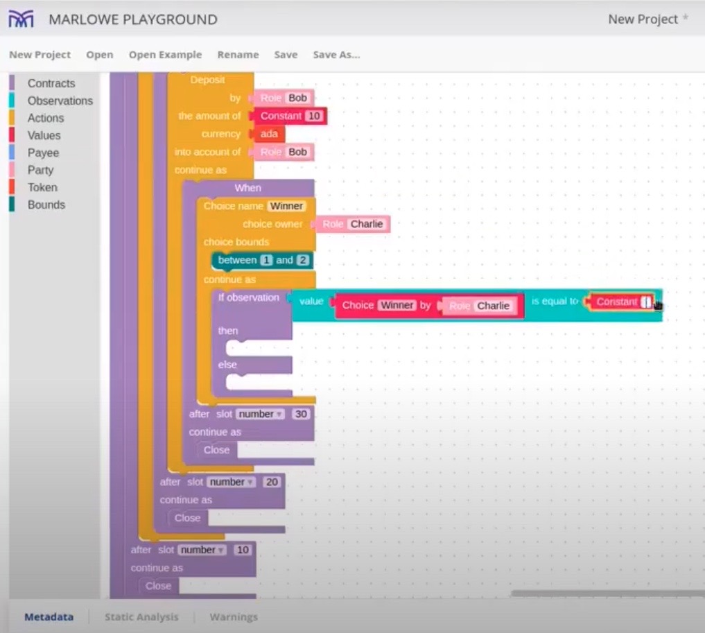Open the slot number dropdown beside 10

coord(202,550)
